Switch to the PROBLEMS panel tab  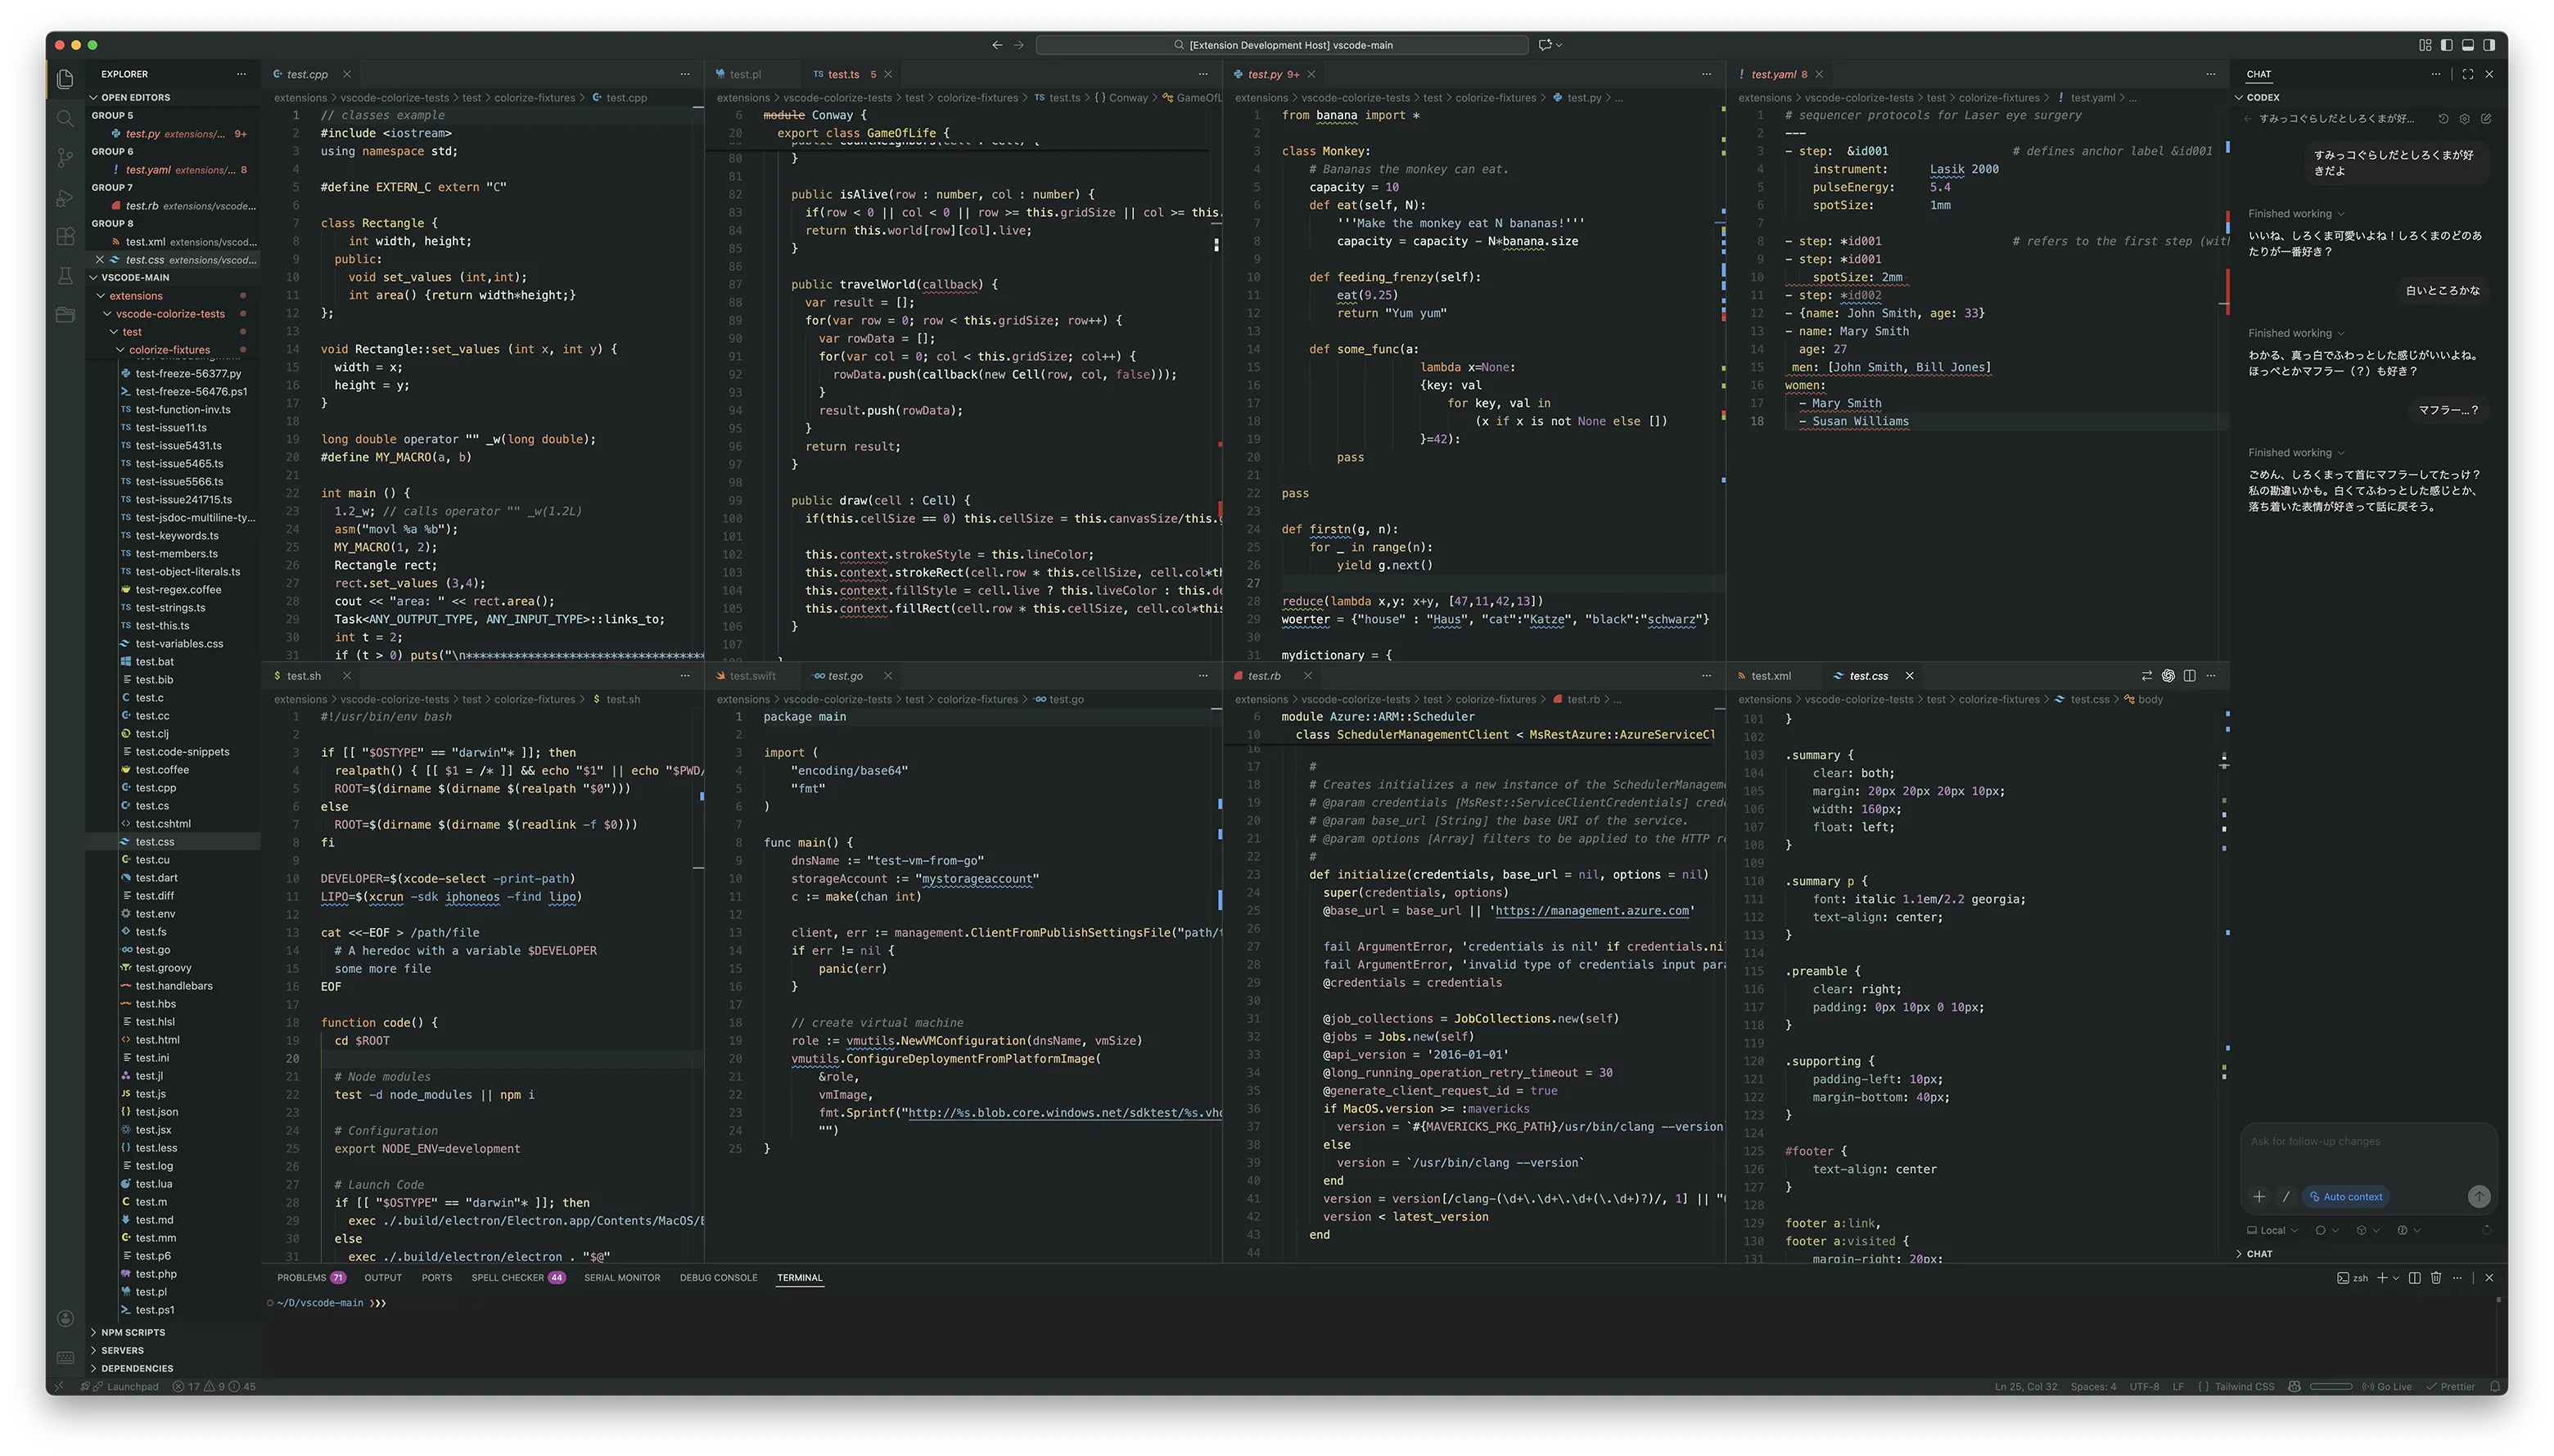(x=302, y=1278)
